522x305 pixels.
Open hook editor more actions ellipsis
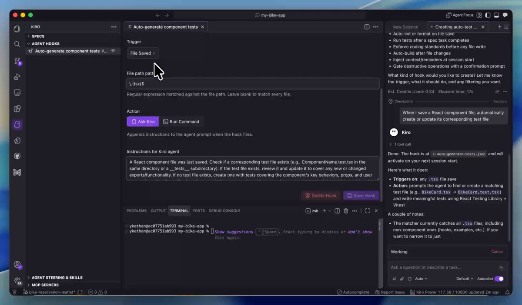(375, 27)
